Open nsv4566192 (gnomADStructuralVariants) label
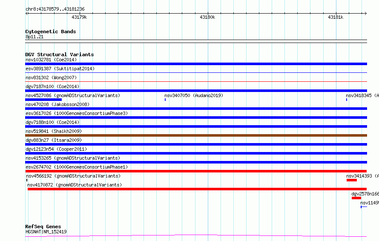 pos(73,176)
